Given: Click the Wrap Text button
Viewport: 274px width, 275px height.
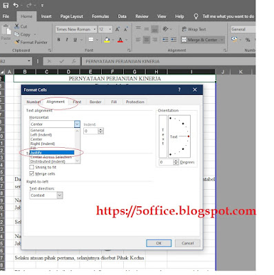Looking at the screenshot, I should [x=194, y=29].
